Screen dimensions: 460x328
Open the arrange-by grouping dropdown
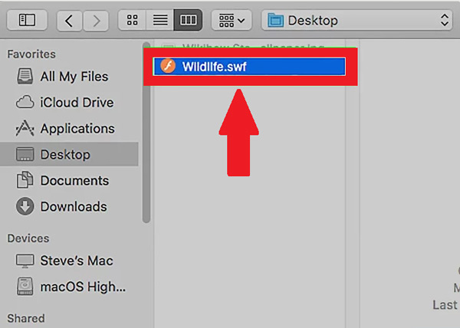[231, 21]
